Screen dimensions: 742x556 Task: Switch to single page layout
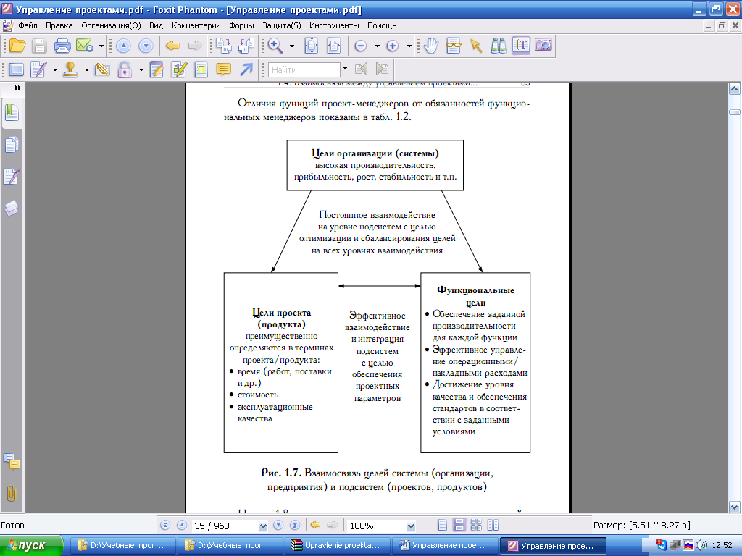[443, 526]
